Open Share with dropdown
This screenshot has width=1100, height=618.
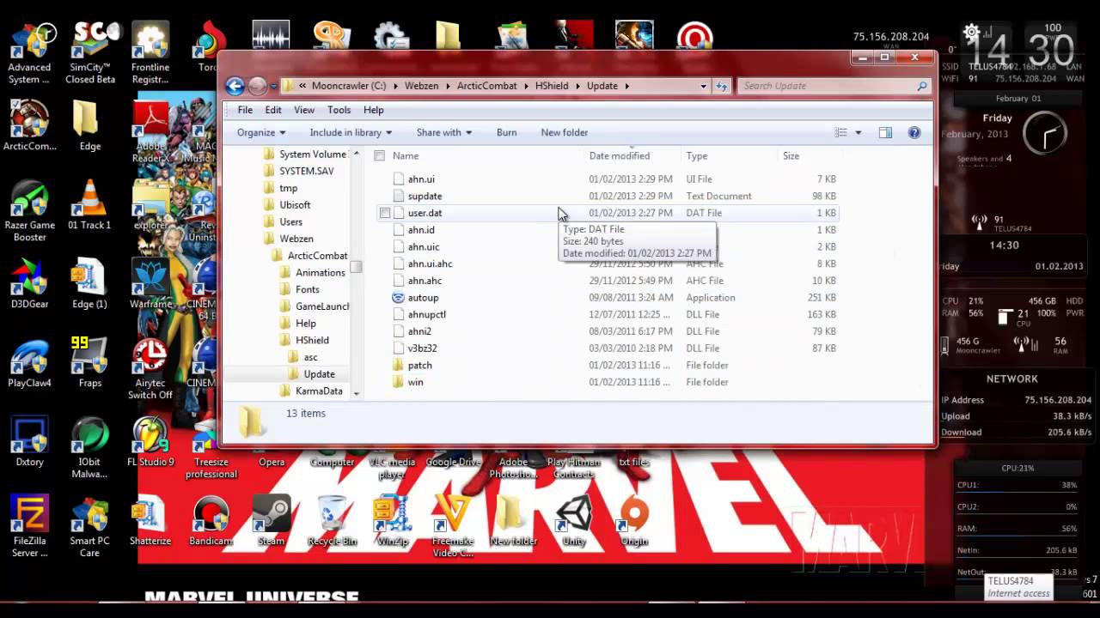[x=444, y=133]
